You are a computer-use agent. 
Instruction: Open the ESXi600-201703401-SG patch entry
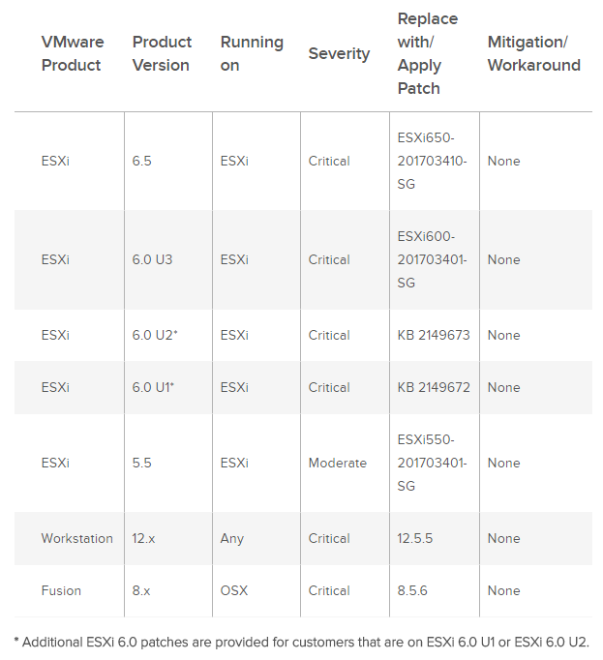tap(432, 259)
